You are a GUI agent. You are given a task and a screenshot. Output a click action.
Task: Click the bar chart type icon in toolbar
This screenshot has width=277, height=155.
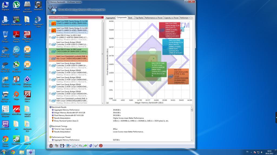pyautogui.click(x=68, y=146)
